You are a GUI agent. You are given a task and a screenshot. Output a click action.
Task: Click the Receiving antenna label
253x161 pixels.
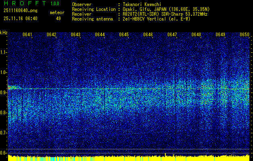coord(93,19)
